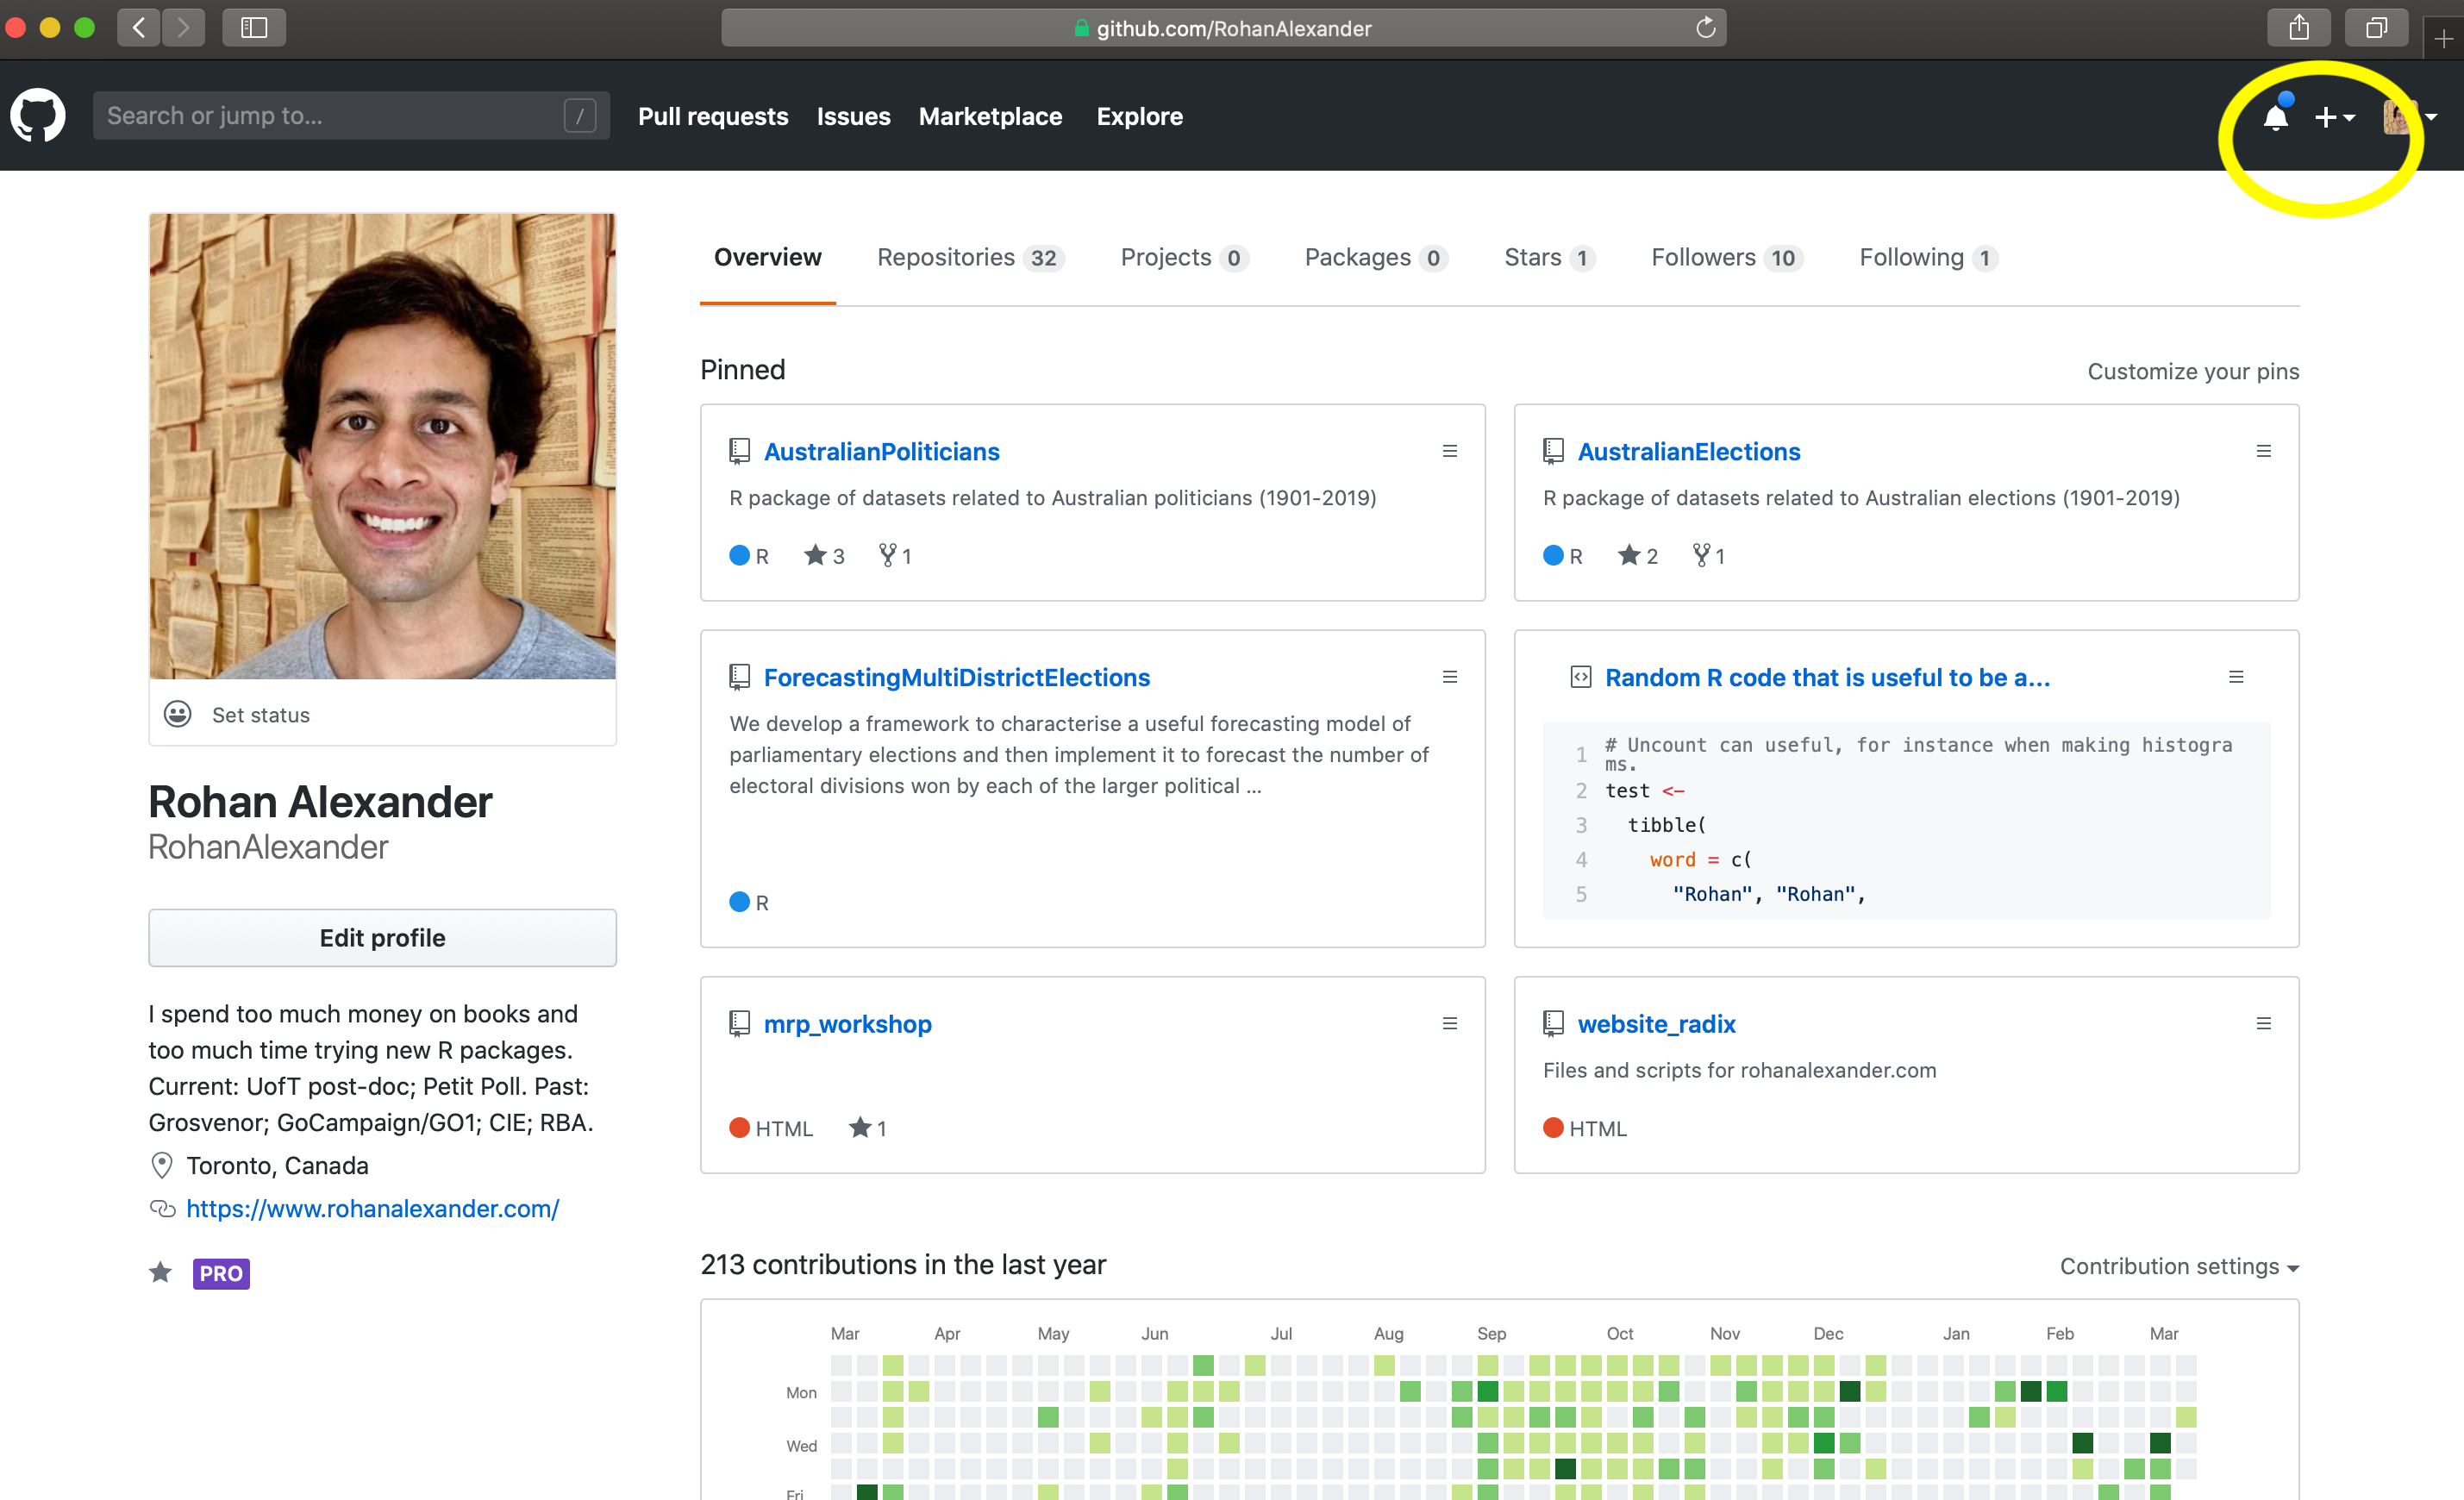The image size is (2464, 1500).
Task: Click the GitHub Octocat logo
Action: coord(38,115)
